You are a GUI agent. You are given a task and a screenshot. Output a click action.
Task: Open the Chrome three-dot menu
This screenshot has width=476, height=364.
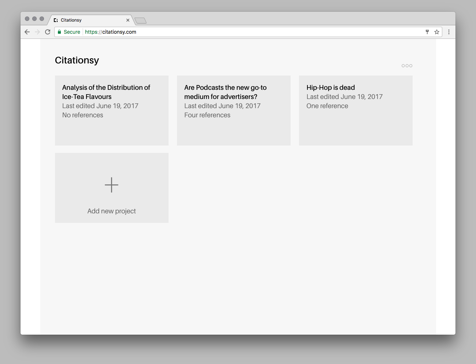click(x=449, y=32)
